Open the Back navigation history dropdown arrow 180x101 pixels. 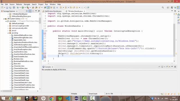[79, 8]
